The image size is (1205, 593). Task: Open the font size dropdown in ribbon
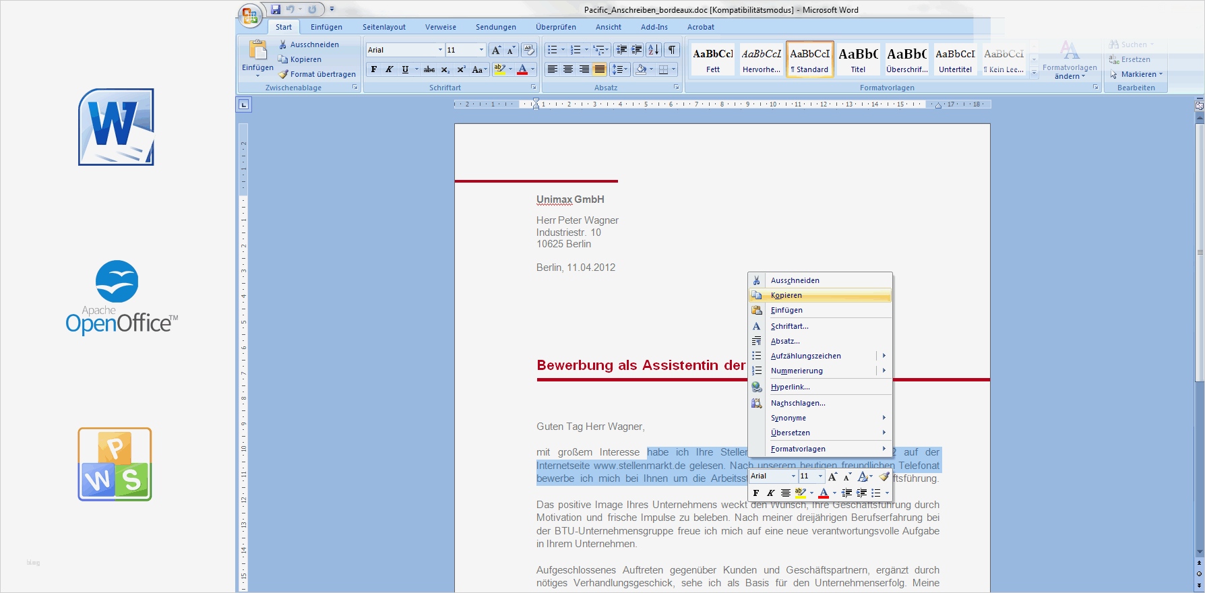pyautogui.click(x=481, y=50)
